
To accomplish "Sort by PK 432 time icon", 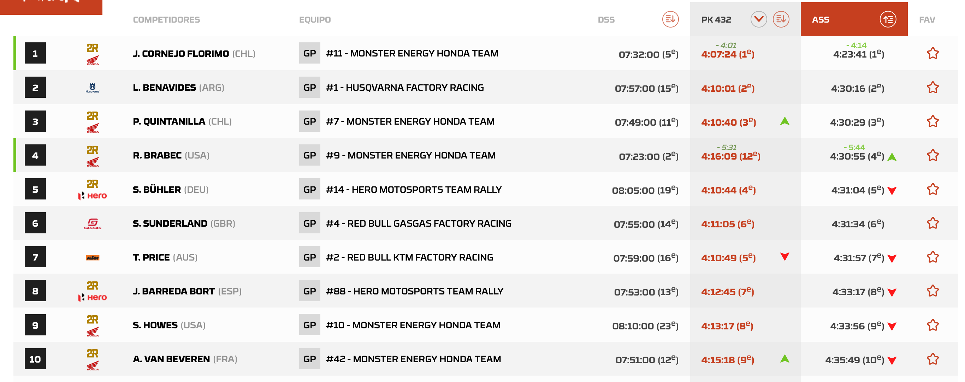I will pos(781,19).
